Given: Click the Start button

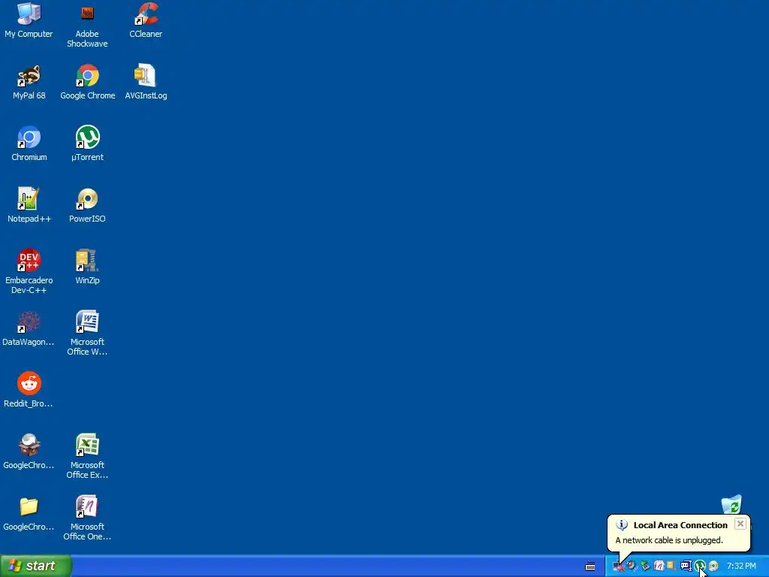Looking at the screenshot, I should pyautogui.click(x=36, y=566).
